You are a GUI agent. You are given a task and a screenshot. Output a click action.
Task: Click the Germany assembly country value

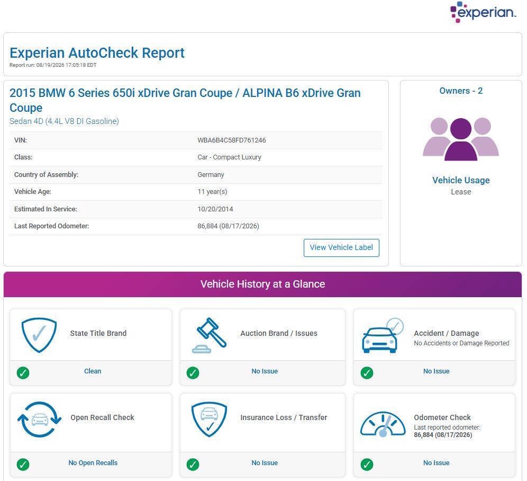tap(211, 175)
